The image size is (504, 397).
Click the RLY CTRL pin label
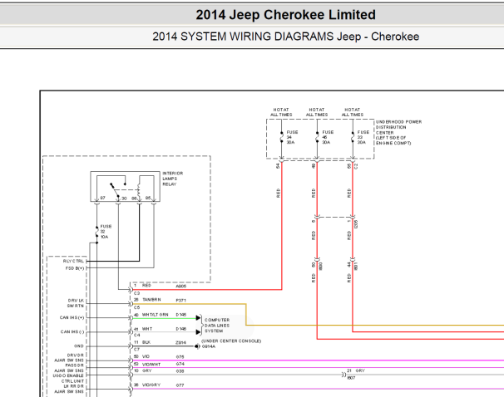tap(73, 261)
